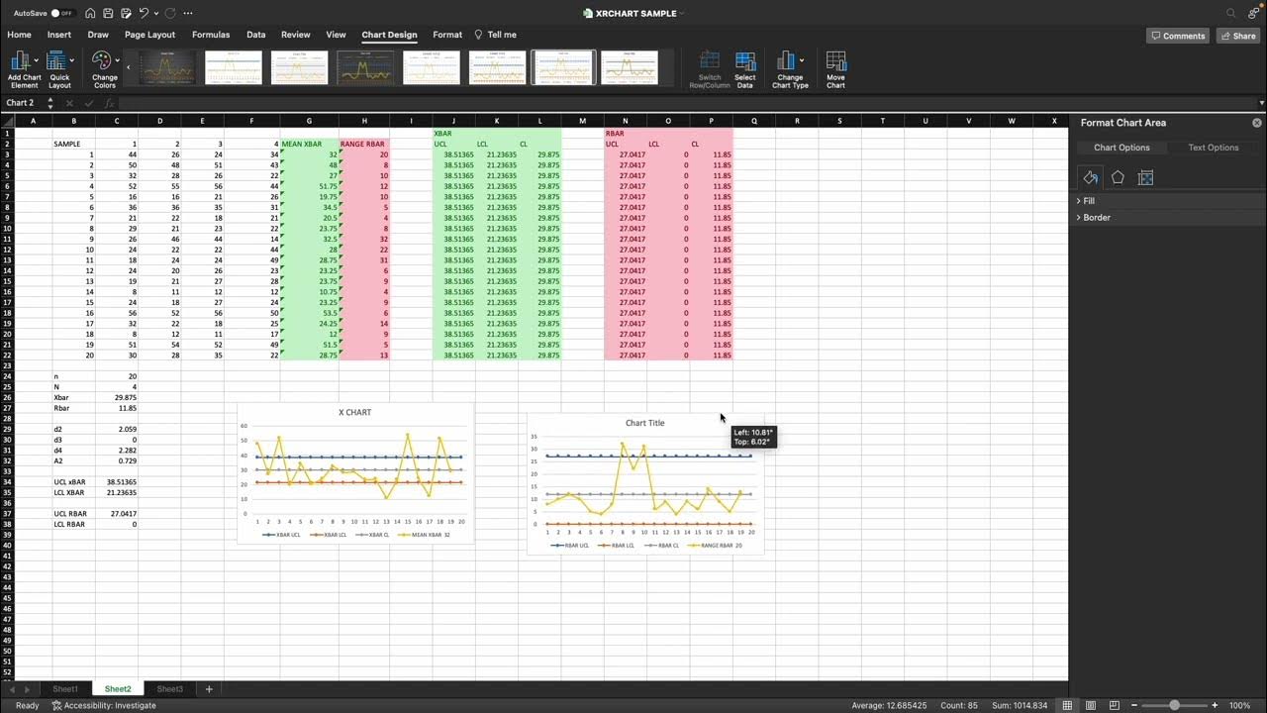Viewport: 1267px width, 713px height.
Task: Toggle the AutoSave switch
Action: click(62, 13)
